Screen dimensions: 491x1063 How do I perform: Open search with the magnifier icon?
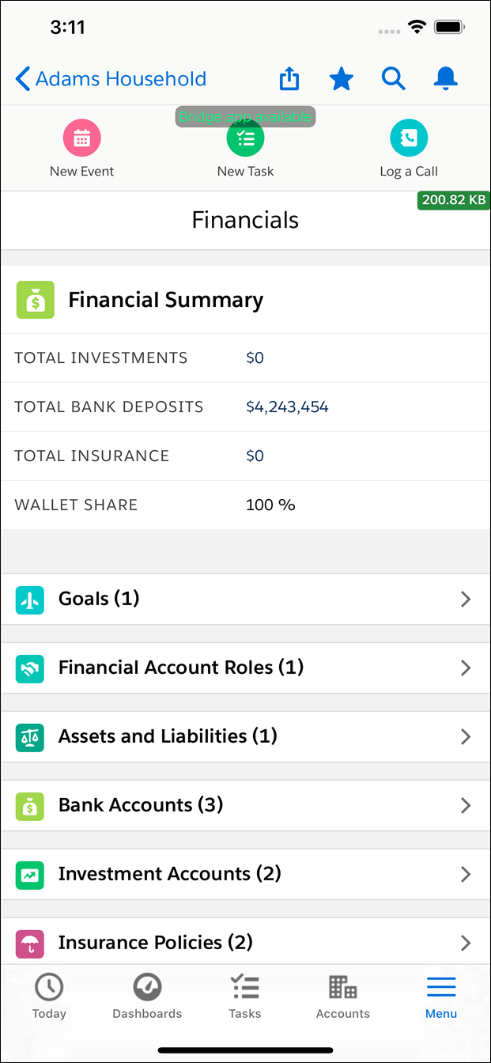point(394,78)
